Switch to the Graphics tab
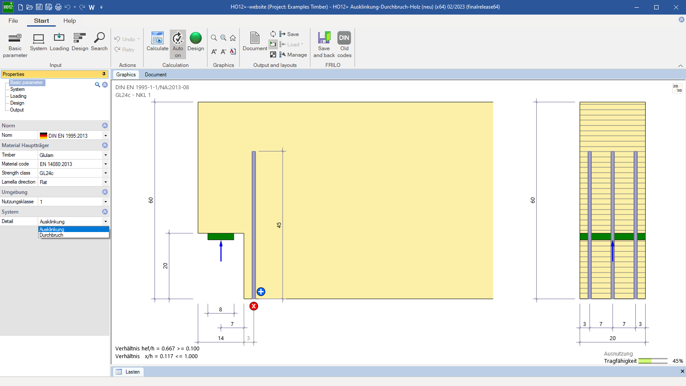This screenshot has height=386, width=686. 126,75
